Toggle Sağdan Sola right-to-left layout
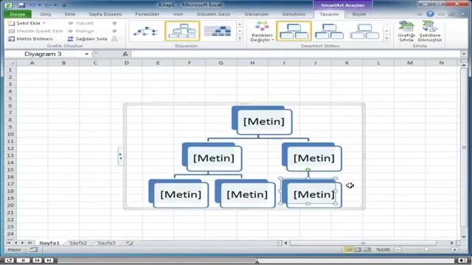472x265 pixels. 87,39
